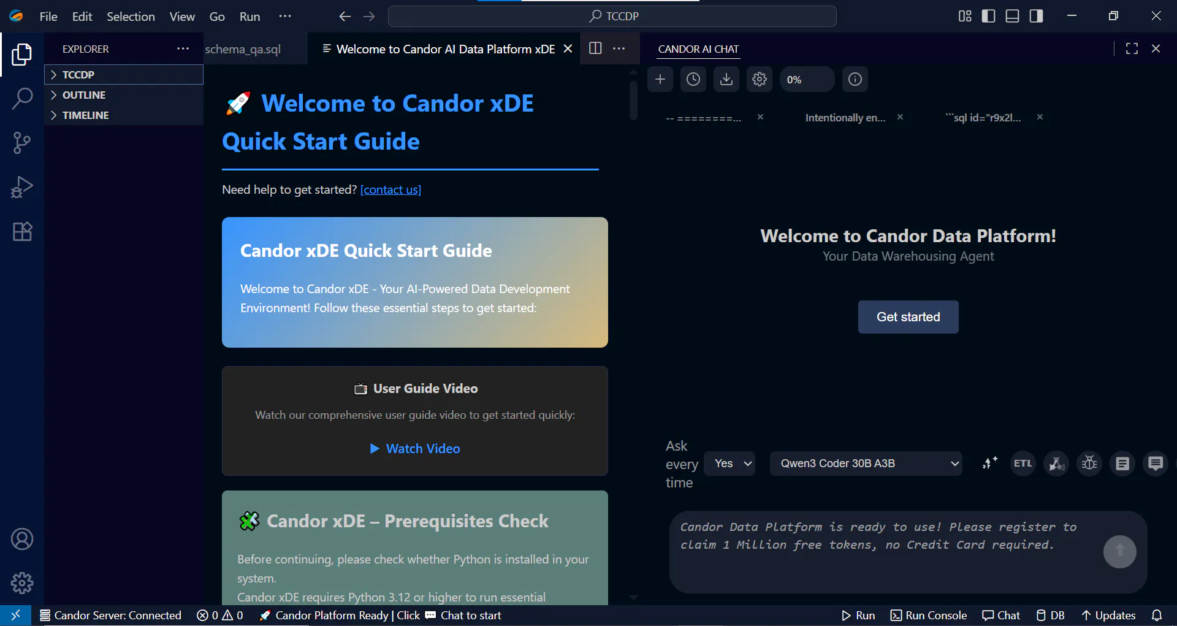Click Candor Server: Connected status item
The height and width of the screenshot is (626, 1177).
pos(110,616)
